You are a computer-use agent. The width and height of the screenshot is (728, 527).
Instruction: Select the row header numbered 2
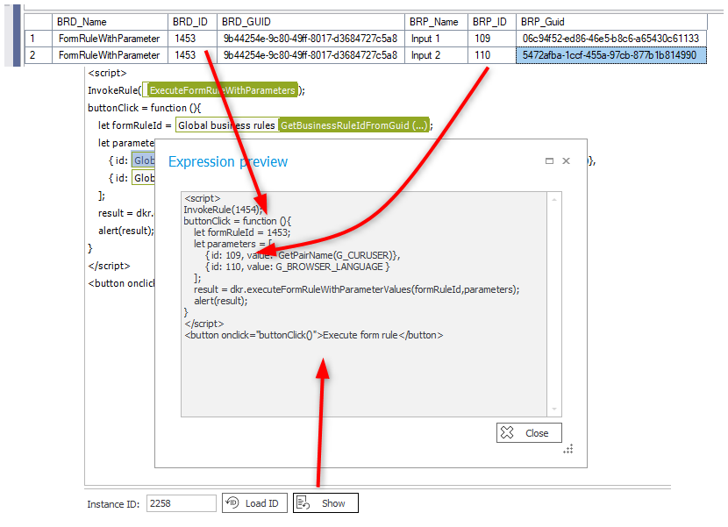pyautogui.click(x=38, y=55)
